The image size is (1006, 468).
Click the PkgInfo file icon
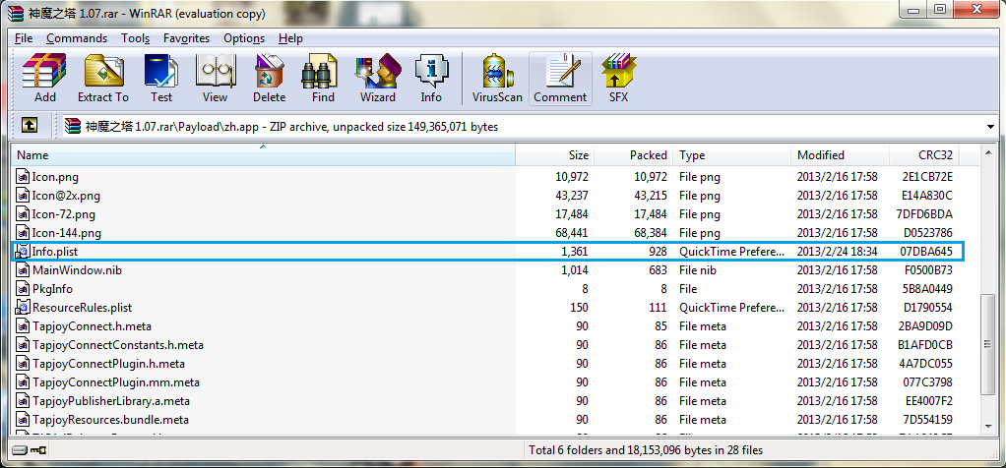pos(23,289)
